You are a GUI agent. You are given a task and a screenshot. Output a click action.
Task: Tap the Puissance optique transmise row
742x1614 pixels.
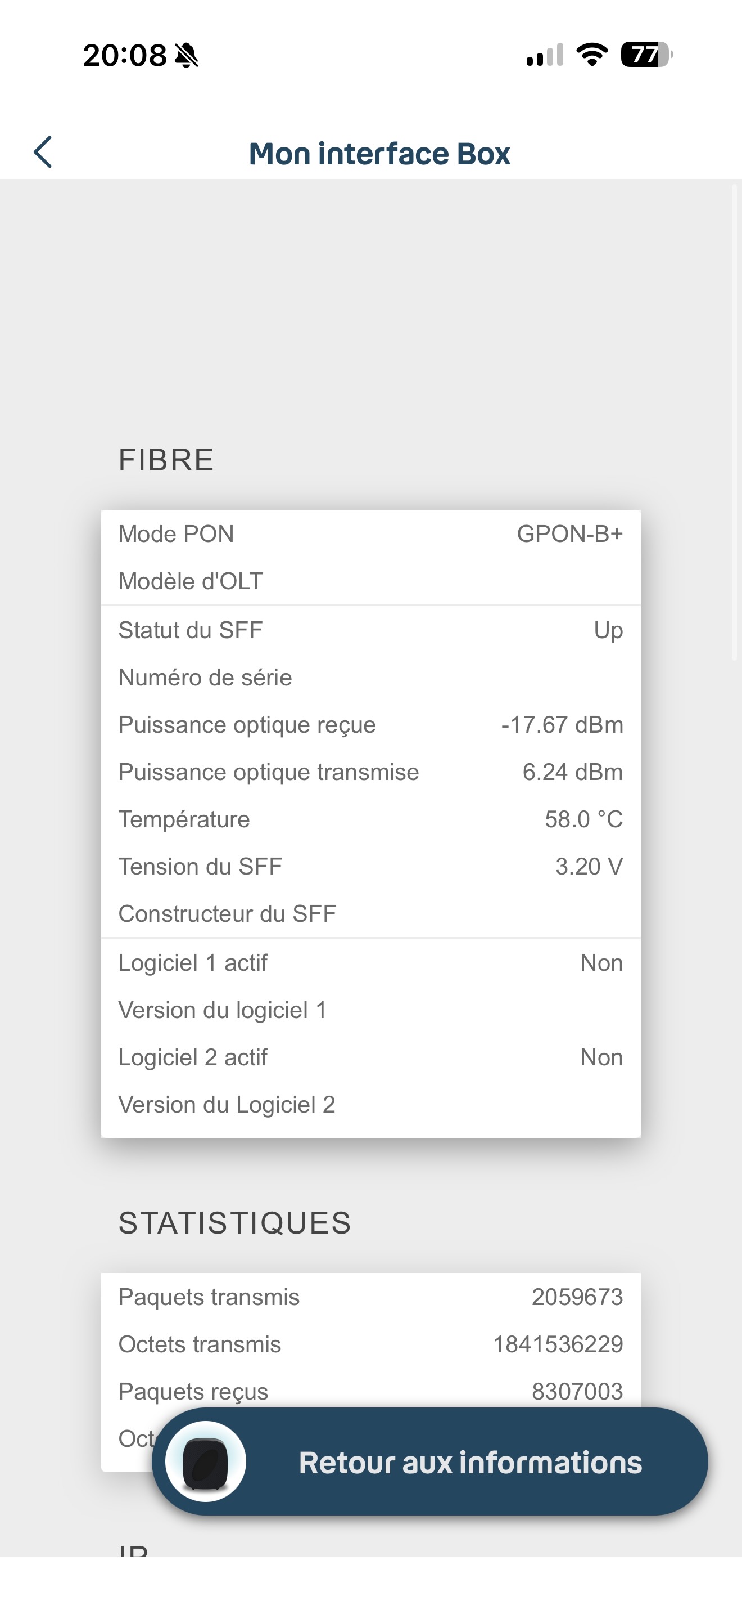370,772
